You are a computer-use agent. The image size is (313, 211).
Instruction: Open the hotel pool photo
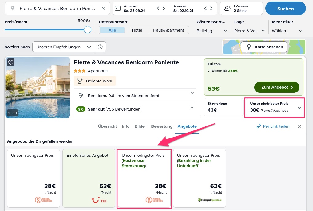38,88
